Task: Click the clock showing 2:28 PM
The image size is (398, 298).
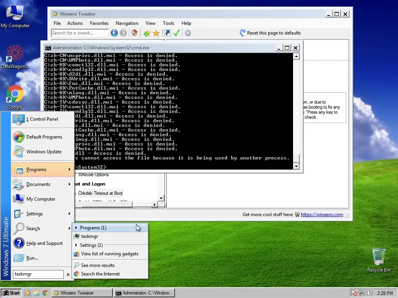Action: click(385, 293)
